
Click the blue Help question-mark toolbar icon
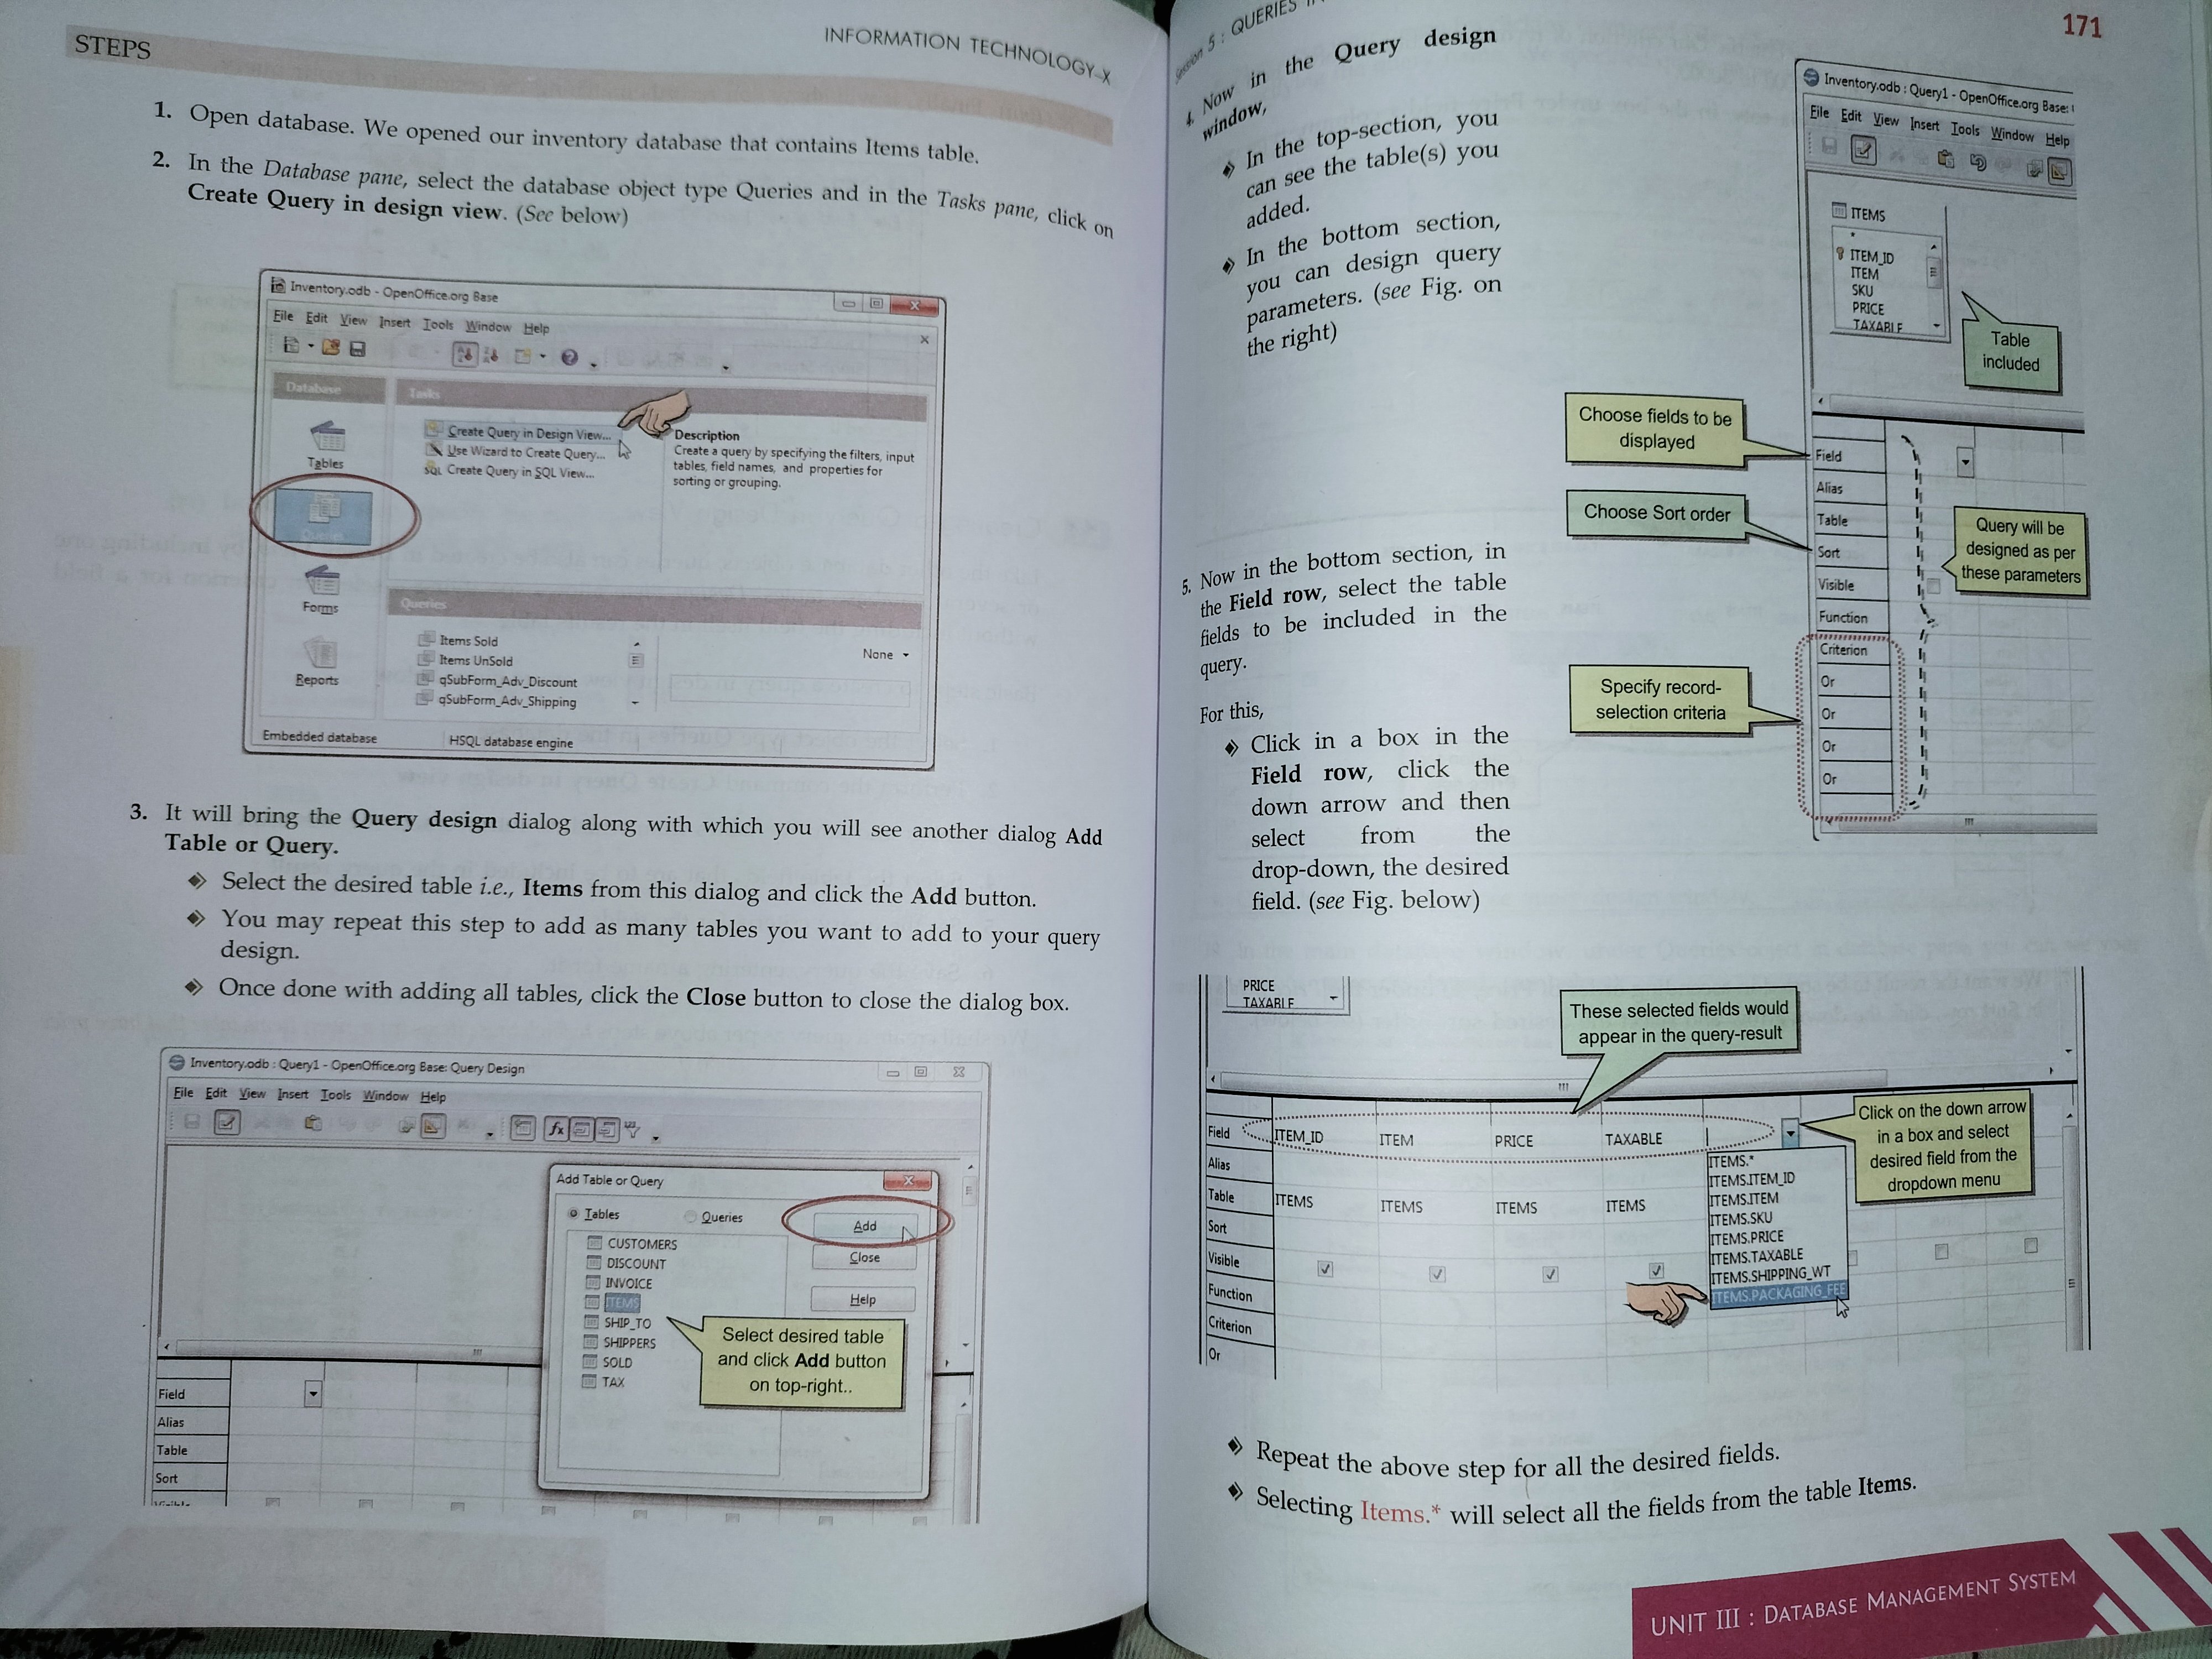pyautogui.click(x=569, y=357)
